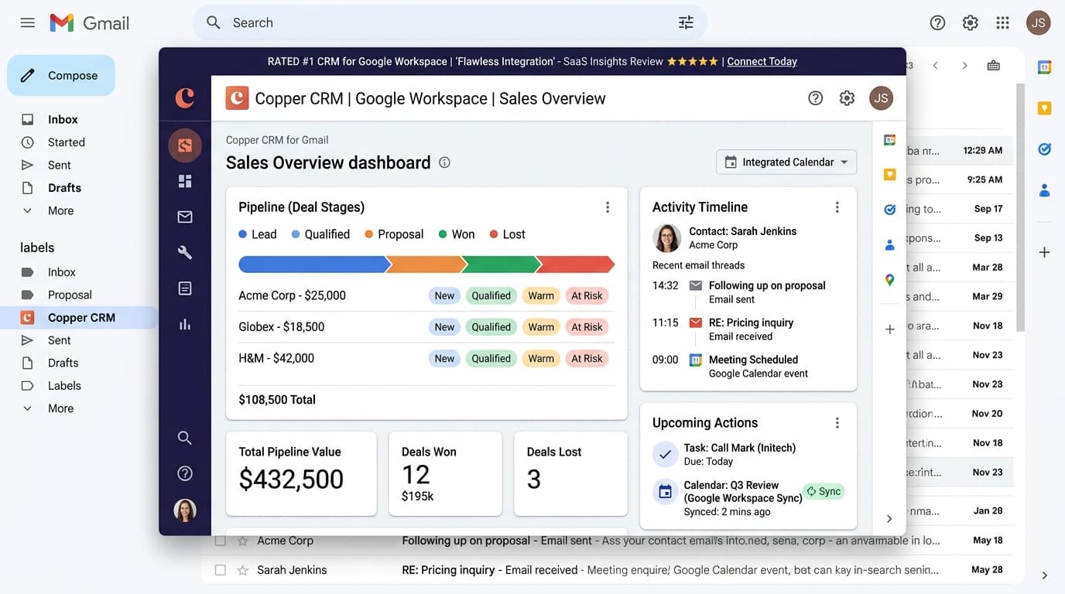Image resolution: width=1065 pixels, height=594 pixels.
Task: Click the red Lost pipeline stage segment
Action: pyautogui.click(x=575, y=265)
